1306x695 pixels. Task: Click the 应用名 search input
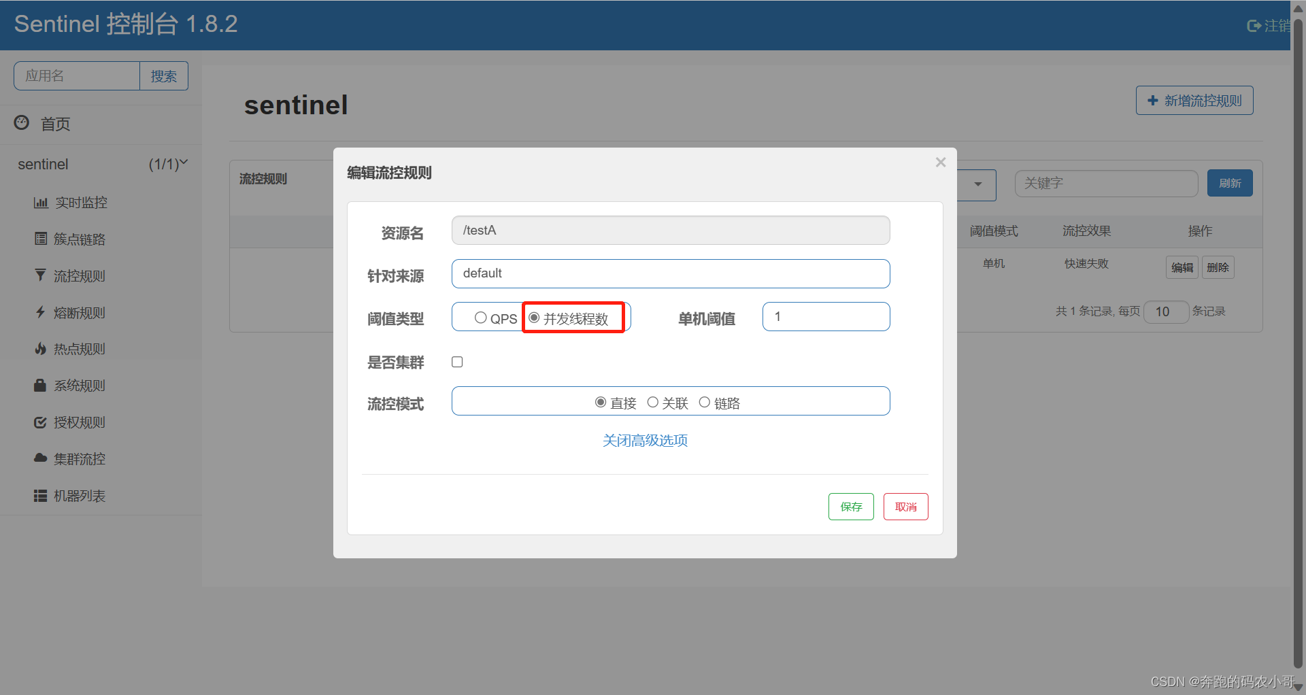click(x=77, y=76)
